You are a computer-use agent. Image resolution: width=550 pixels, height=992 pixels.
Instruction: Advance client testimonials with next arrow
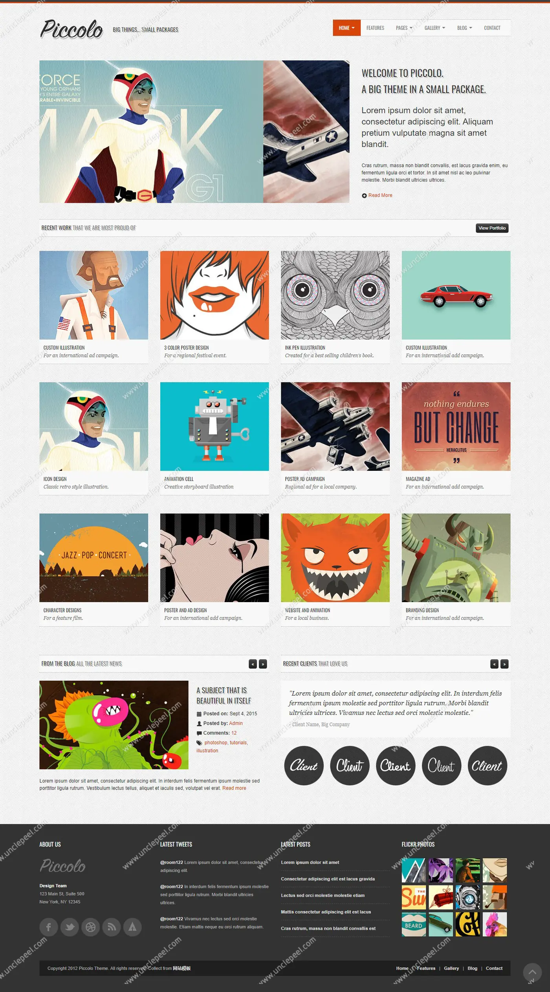pyautogui.click(x=504, y=664)
